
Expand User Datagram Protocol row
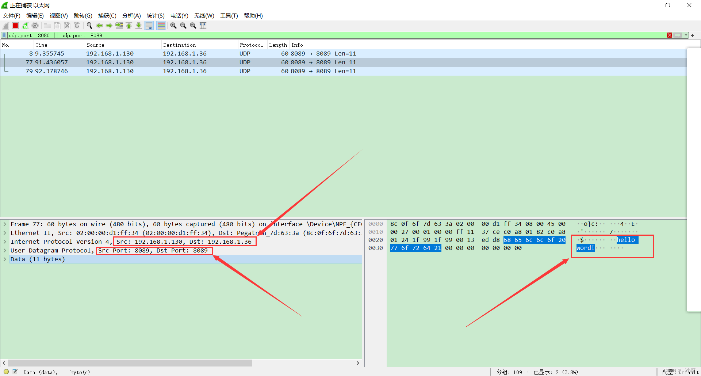click(5, 250)
